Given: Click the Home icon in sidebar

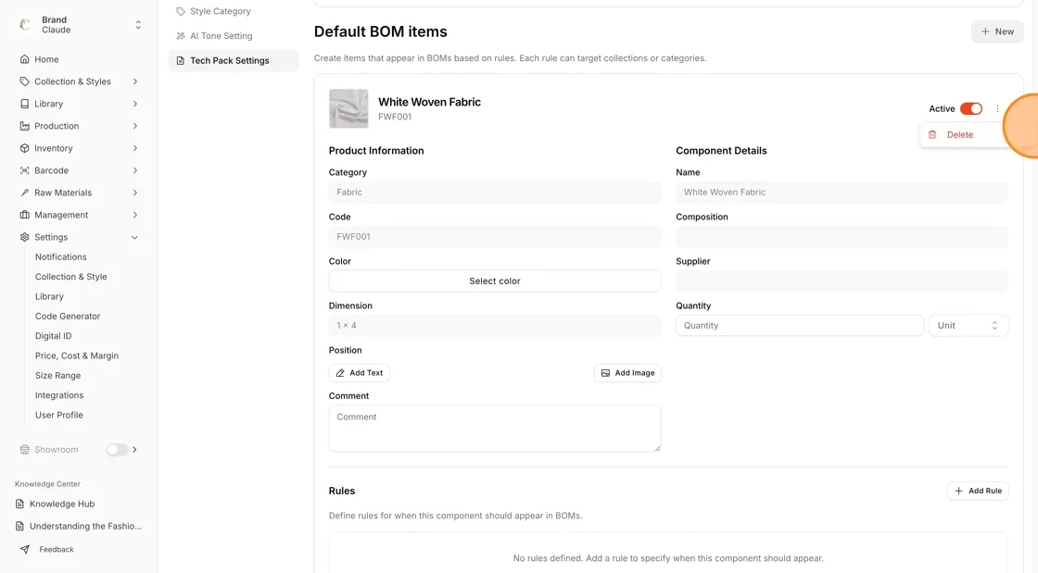Looking at the screenshot, I should (x=24, y=59).
